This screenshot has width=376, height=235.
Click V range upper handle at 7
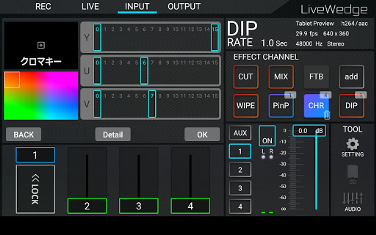pyautogui.click(x=152, y=104)
